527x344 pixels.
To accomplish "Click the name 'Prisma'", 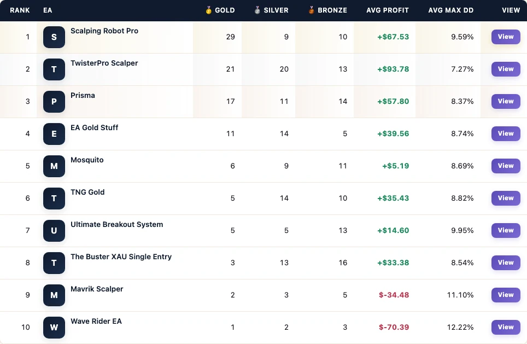I will 83,96.
